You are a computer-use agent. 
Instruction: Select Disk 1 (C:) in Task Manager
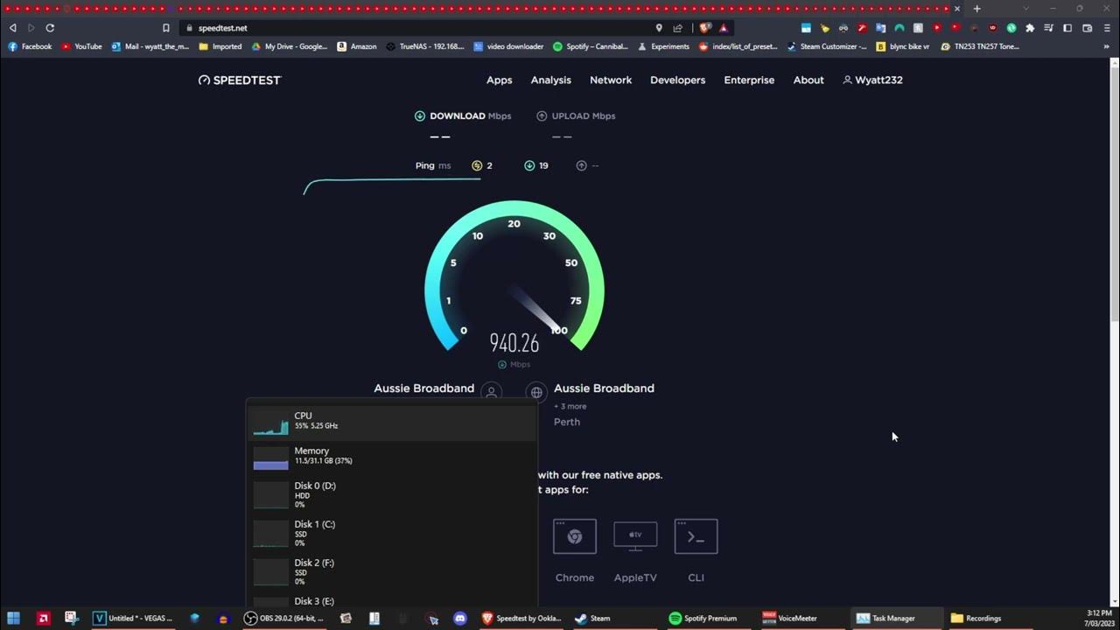coord(392,534)
